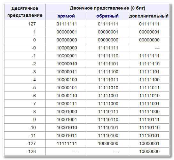Select the обратный code 10000000 for -127

(x=108, y=143)
